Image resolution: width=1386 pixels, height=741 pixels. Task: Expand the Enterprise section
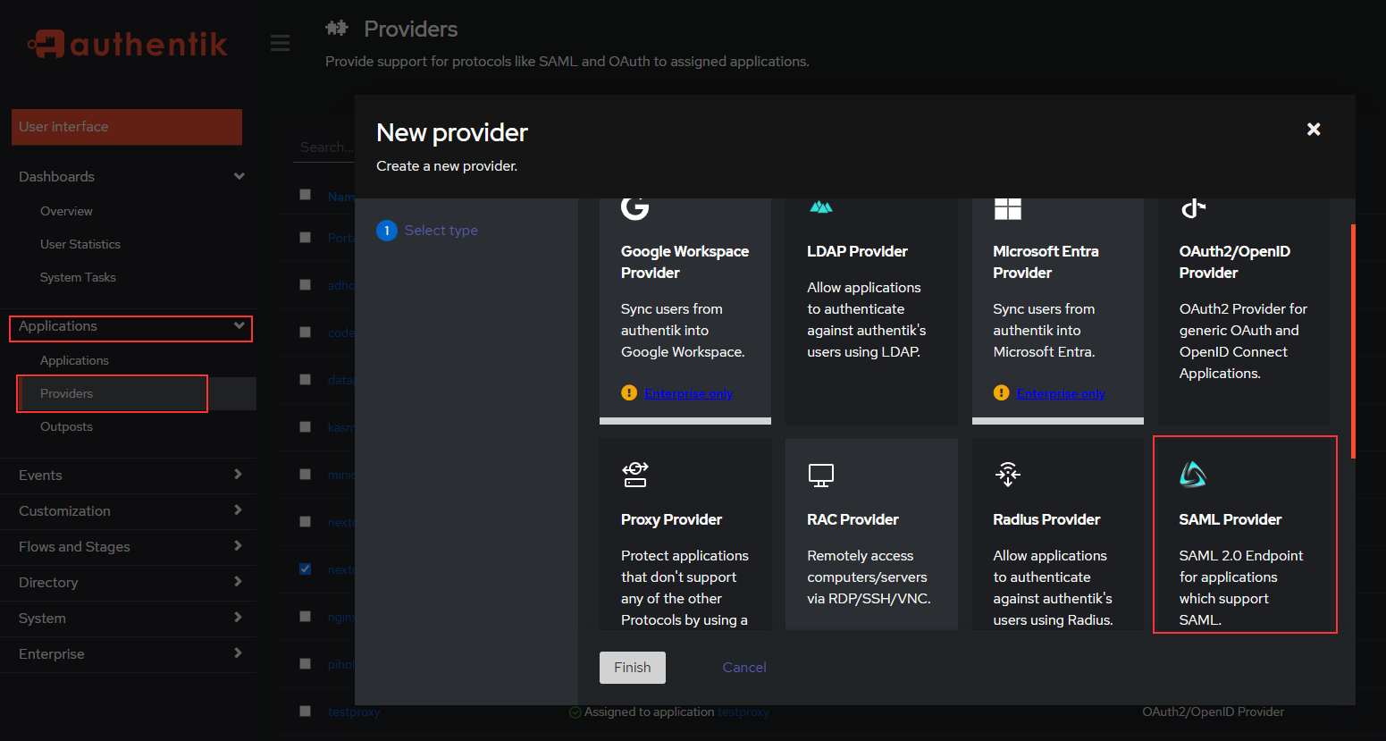[127, 654]
